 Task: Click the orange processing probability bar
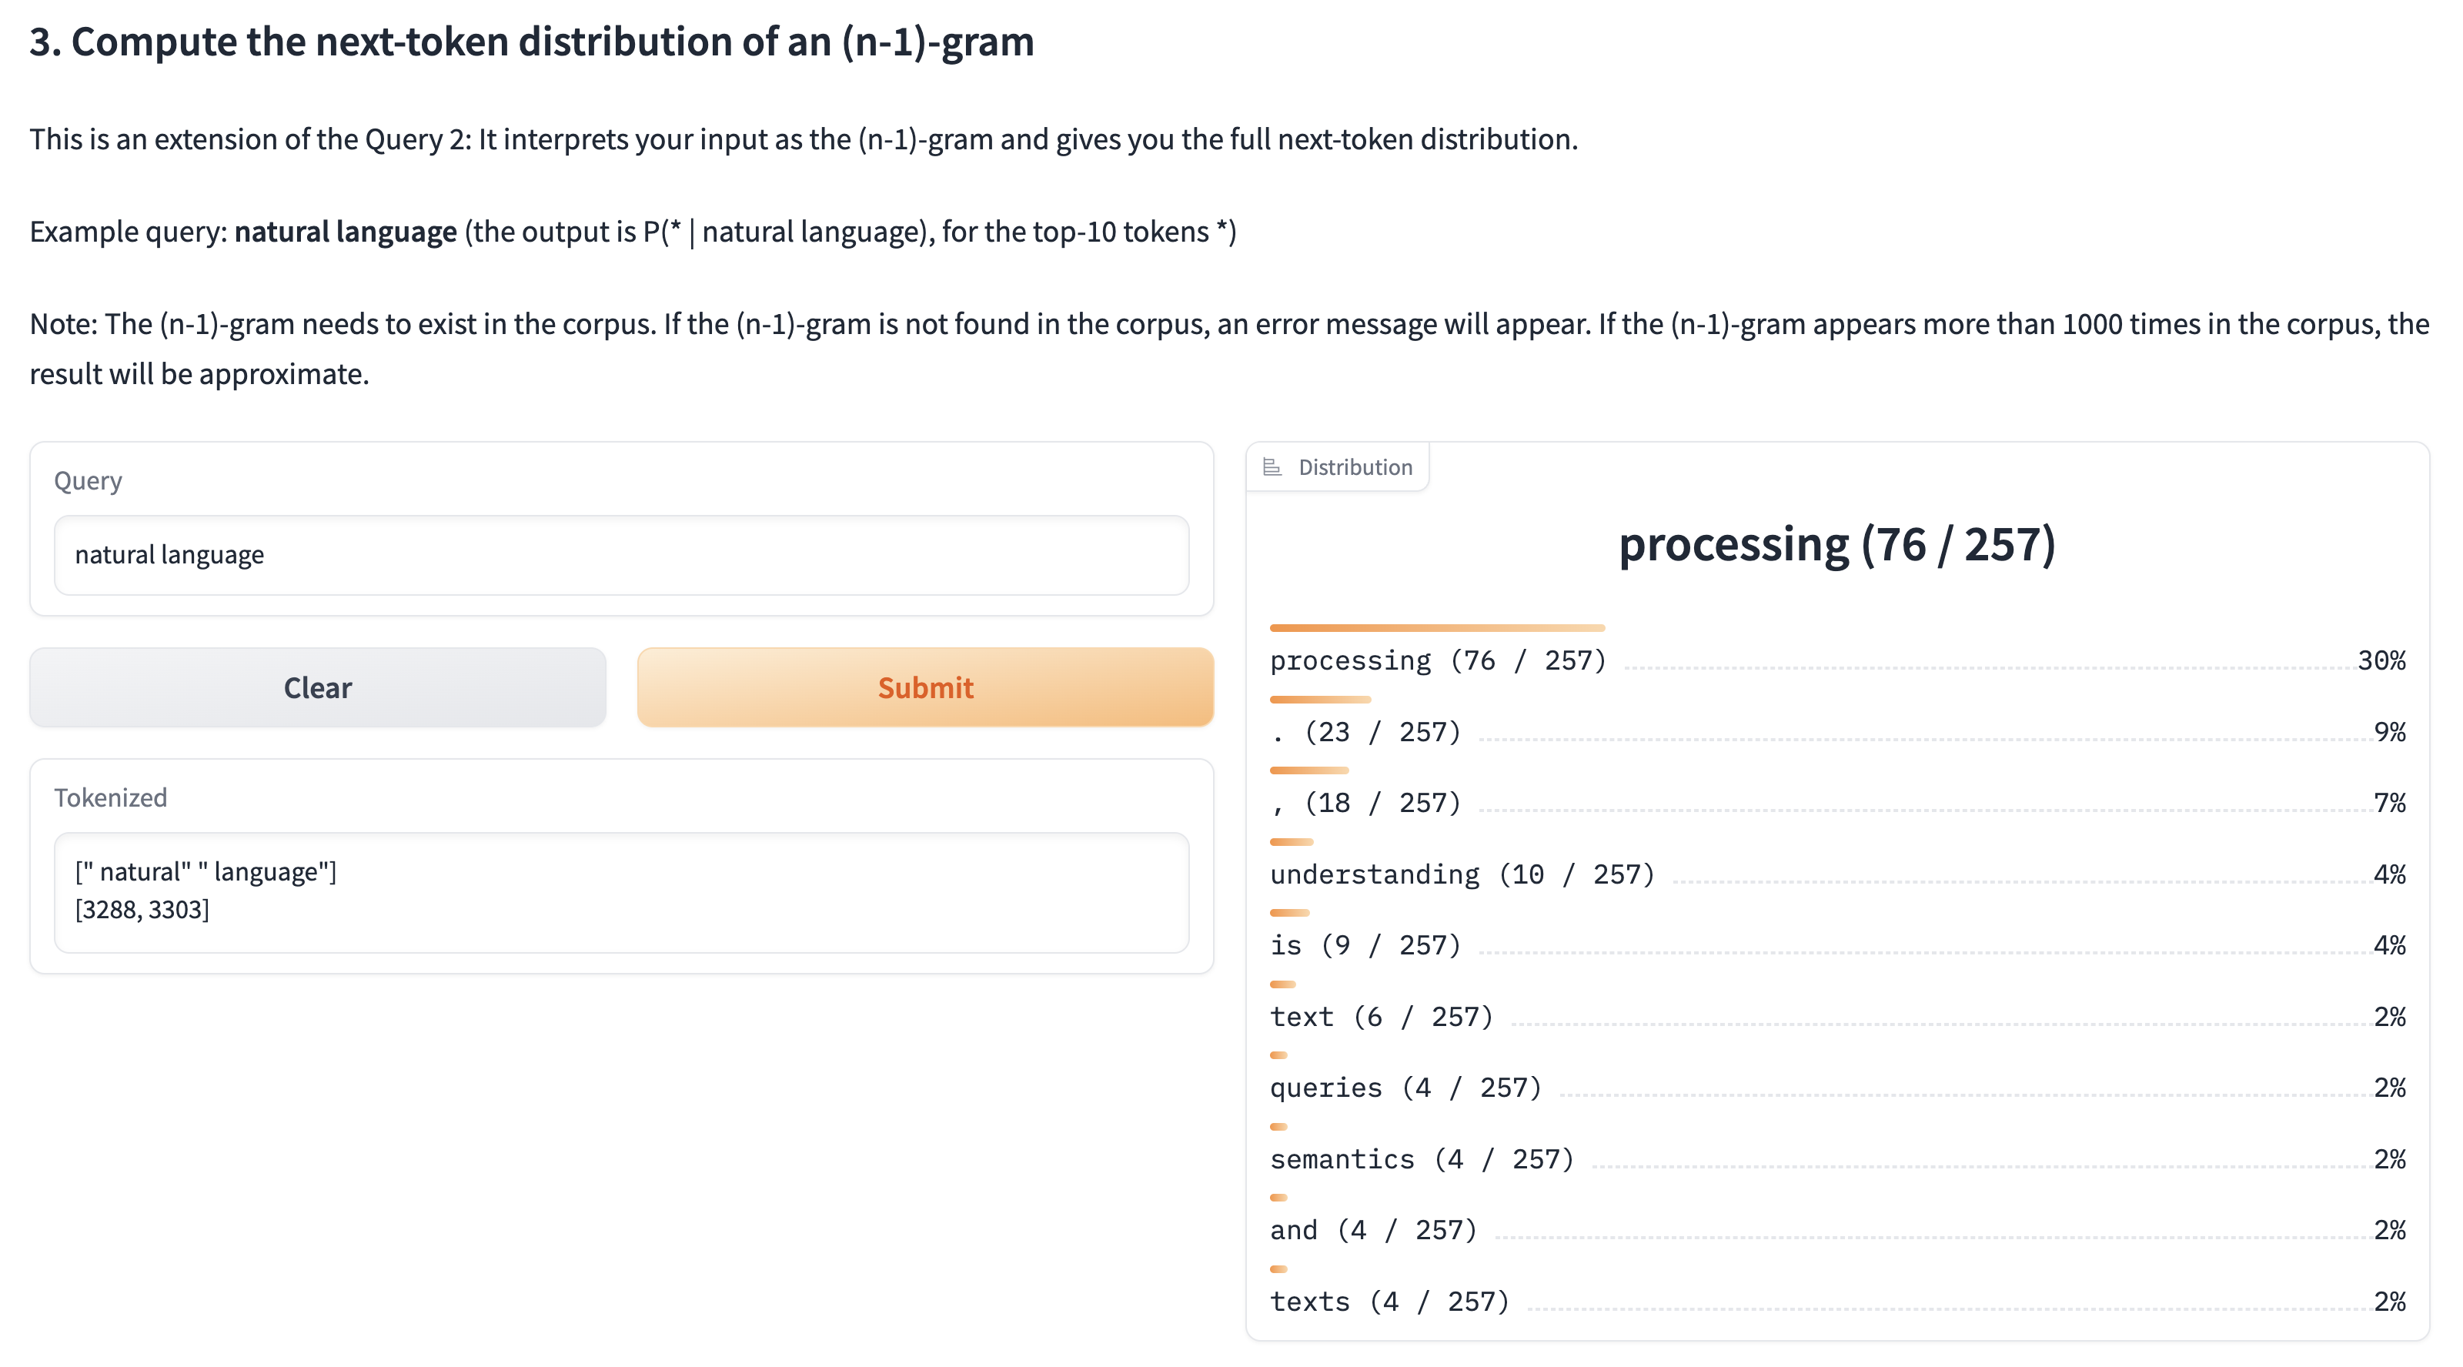coord(1436,628)
